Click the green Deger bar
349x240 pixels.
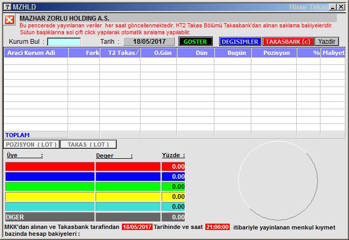(128, 187)
